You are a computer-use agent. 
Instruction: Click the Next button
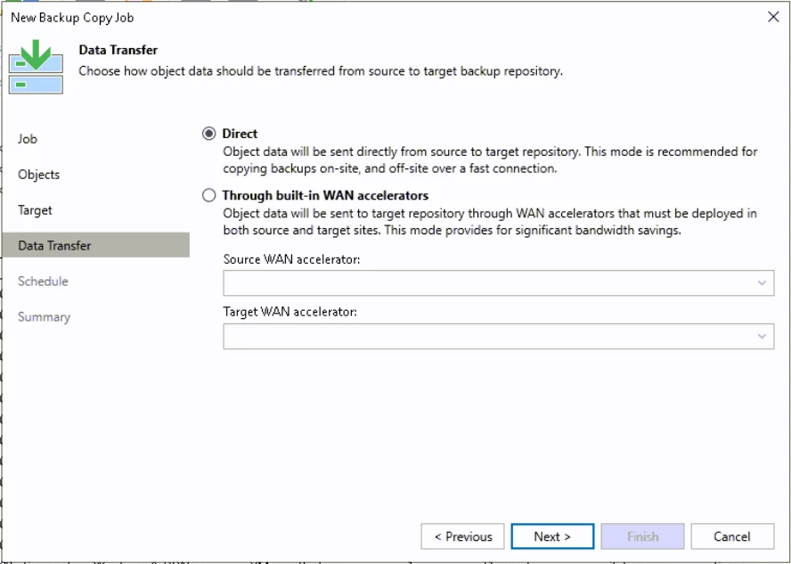tap(552, 536)
